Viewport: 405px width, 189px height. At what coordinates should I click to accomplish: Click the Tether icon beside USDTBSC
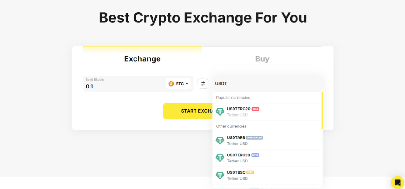click(x=220, y=175)
